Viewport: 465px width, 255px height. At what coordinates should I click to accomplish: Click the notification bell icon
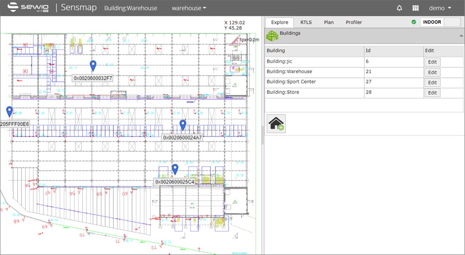click(x=400, y=8)
